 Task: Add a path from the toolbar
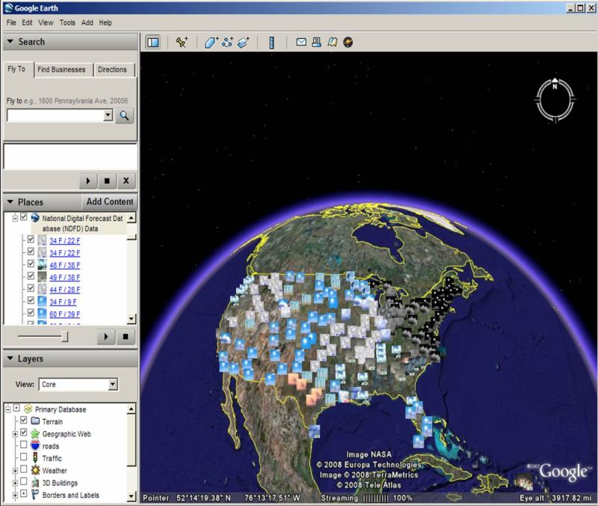click(x=228, y=42)
